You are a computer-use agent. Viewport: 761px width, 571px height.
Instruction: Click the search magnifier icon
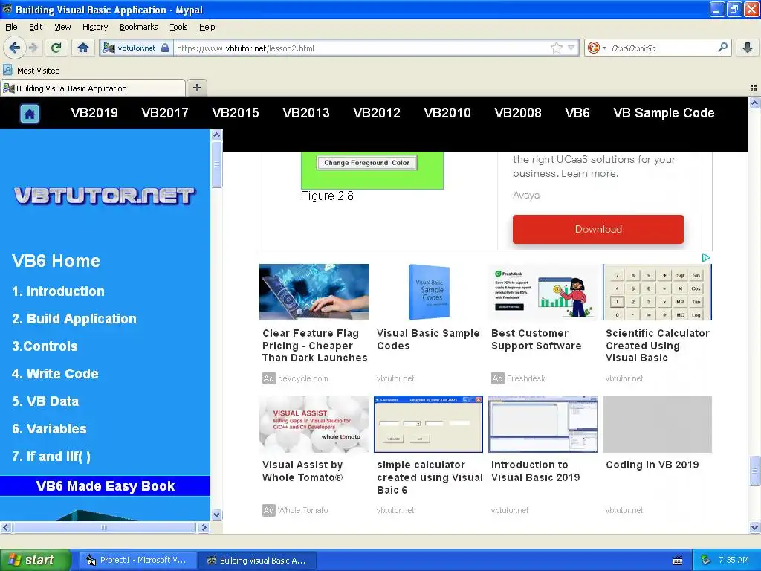(x=722, y=48)
